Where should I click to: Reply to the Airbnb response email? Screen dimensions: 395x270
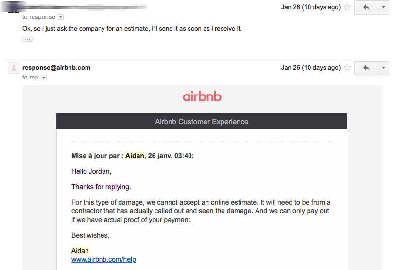coord(366,68)
